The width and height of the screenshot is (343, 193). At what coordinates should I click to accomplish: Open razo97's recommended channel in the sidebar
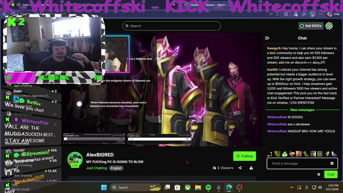click(31, 153)
